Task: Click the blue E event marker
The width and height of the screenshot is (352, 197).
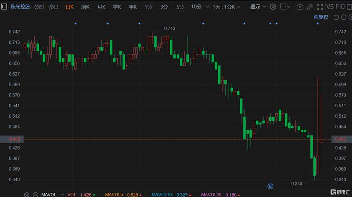Action: 270,186
